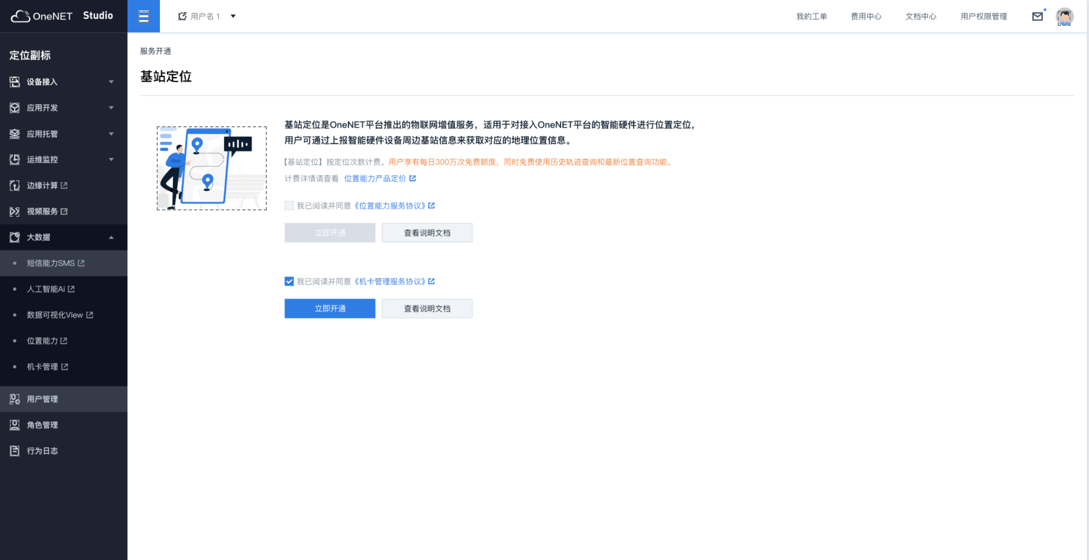Viewport: 1089px width, 560px height.
Task: Toggle the sidebar hamburger menu button
Action: [x=144, y=16]
